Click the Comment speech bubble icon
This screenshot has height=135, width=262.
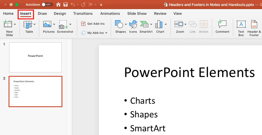(222, 24)
